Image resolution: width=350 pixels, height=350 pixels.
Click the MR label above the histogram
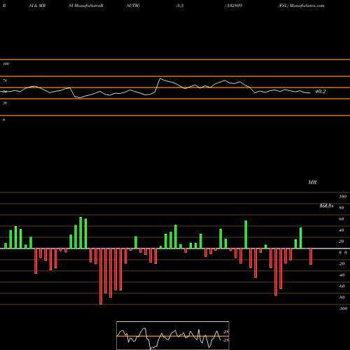click(312, 182)
